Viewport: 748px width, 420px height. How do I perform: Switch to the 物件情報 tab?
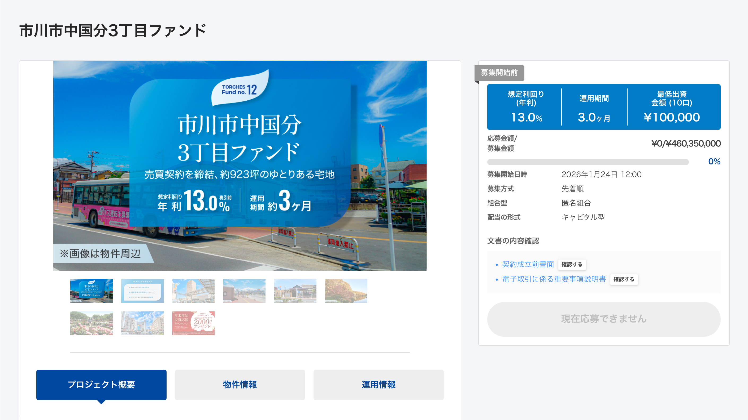240,385
